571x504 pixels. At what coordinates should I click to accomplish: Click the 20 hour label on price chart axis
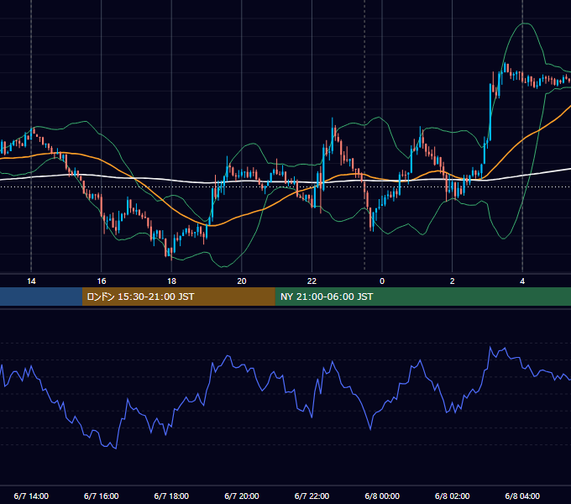tap(242, 281)
